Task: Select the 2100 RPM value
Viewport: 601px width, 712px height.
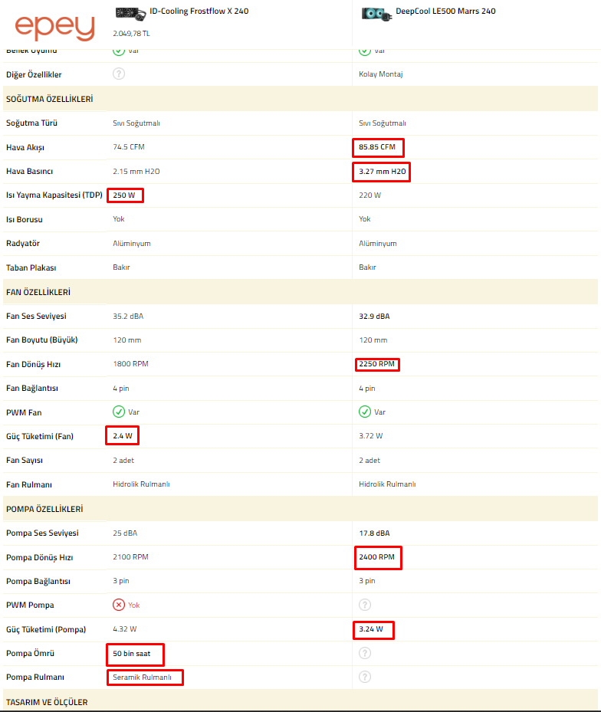Action: tap(130, 556)
